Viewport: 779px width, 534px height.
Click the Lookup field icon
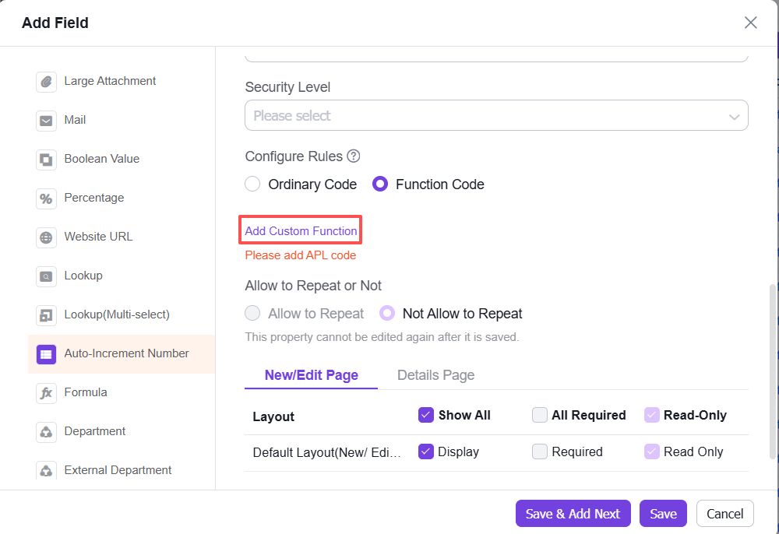(x=46, y=276)
